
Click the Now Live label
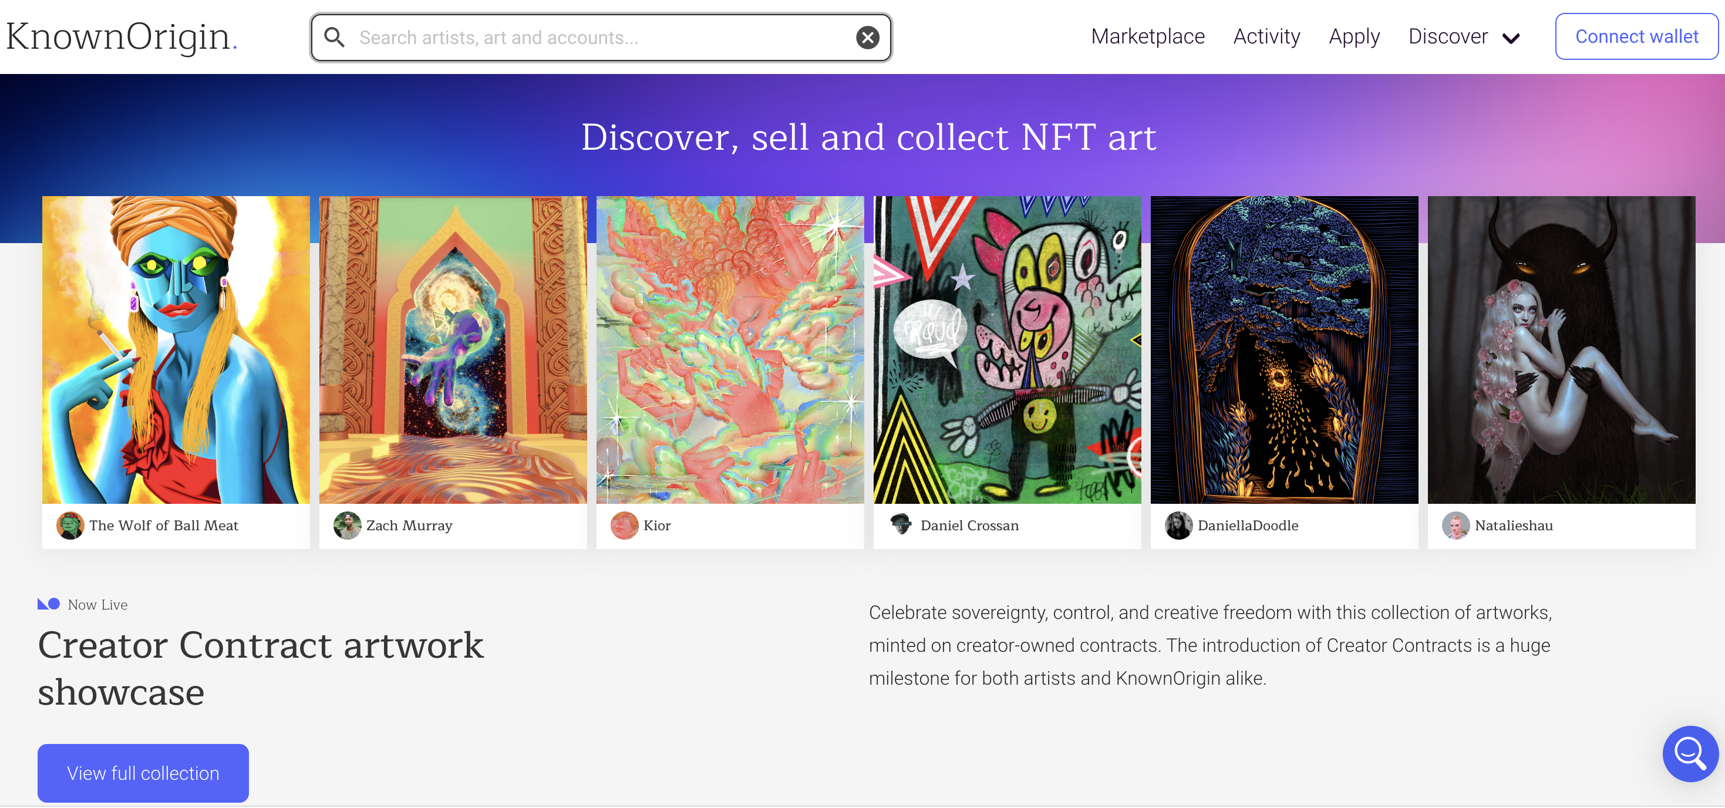tap(98, 604)
